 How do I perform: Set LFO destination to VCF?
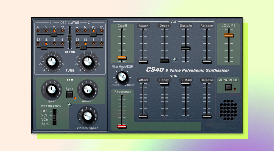pyautogui.click(x=44, y=115)
